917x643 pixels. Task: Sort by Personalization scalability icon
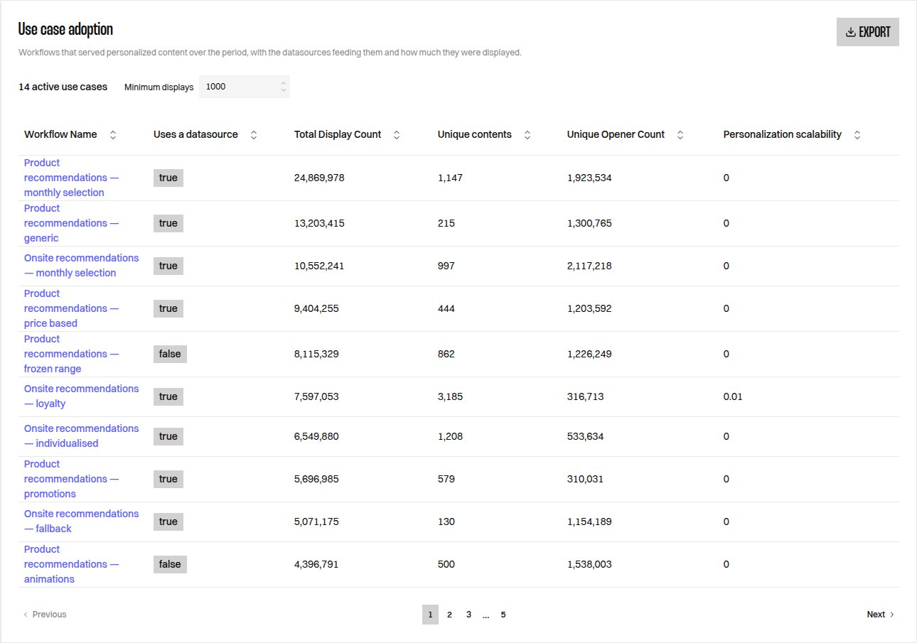click(x=857, y=134)
